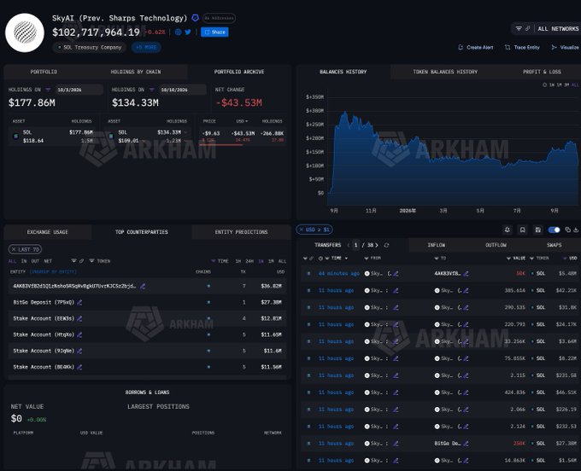Viewport: 581px width, 471px height.
Task: Remove the USD ≥ $1 filter chip
Action: click(302, 230)
